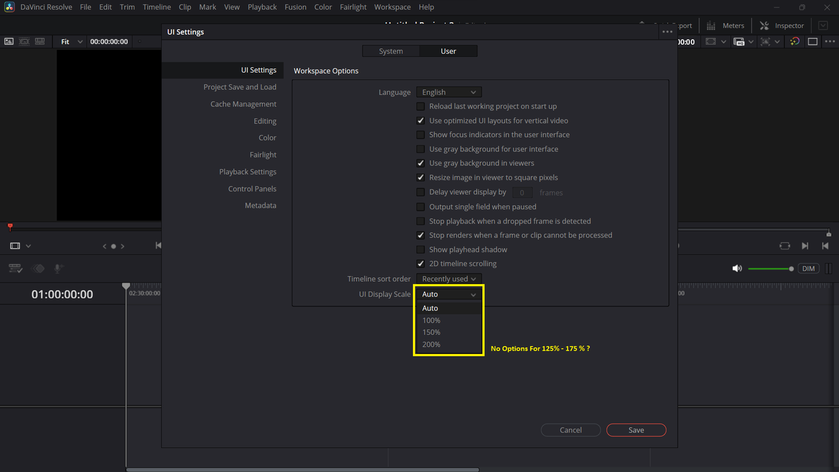Screen dimensions: 839x472
Task: Click the voiceover microphone icon
Action: click(58, 269)
